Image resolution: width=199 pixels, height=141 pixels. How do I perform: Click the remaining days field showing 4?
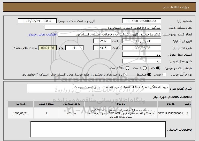pos(74,48)
